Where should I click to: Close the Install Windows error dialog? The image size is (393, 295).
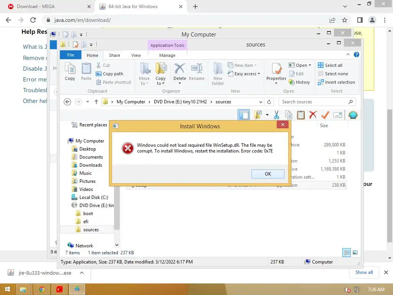(283, 125)
